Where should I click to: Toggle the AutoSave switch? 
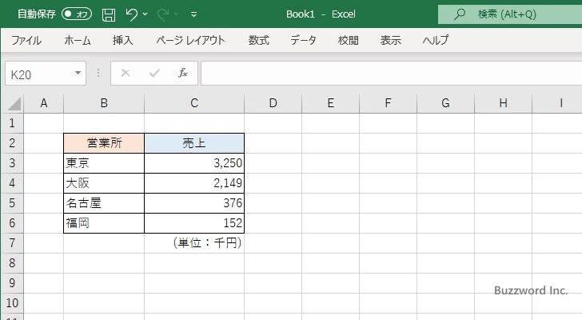[77, 14]
